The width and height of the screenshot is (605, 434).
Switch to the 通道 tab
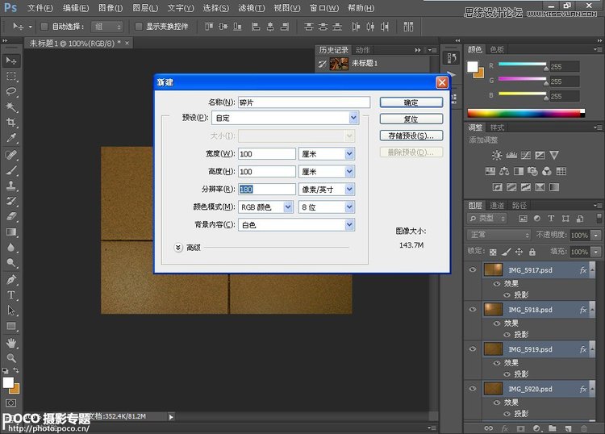pyautogui.click(x=497, y=206)
